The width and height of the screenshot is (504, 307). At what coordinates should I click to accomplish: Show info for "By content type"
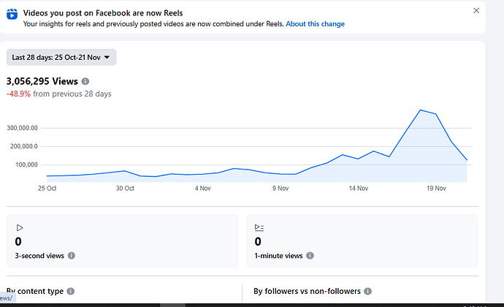click(x=70, y=291)
